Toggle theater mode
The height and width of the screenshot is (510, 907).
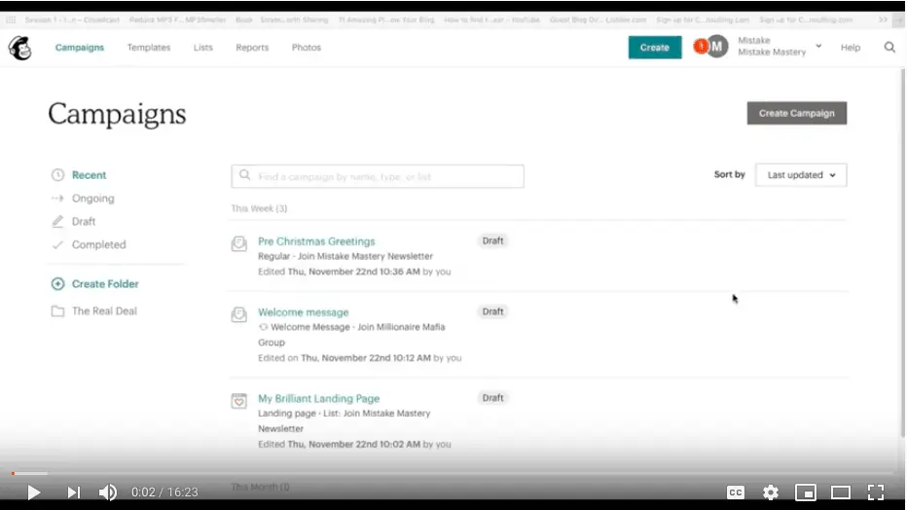point(841,492)
